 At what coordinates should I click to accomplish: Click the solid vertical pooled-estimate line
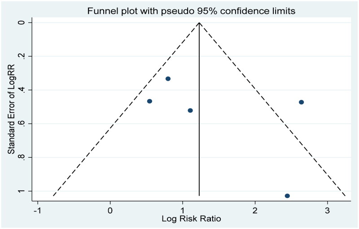(199, 134)
